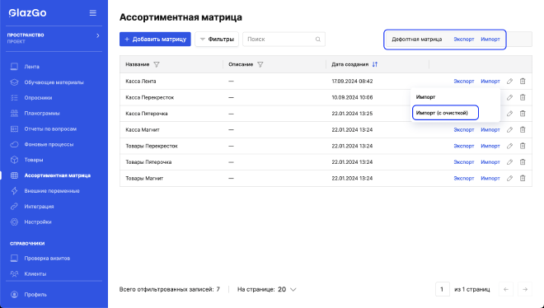Click the Товары Перекресток name cell
The width and height of the screenshot is (544, 308).
(x=152, y=146)
